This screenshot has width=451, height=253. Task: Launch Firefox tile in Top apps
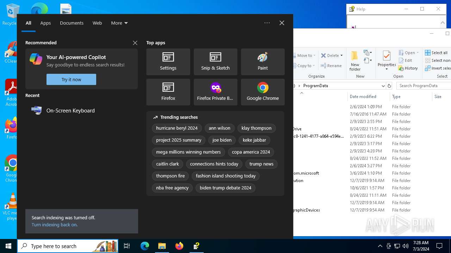click(x=168, y=92)
